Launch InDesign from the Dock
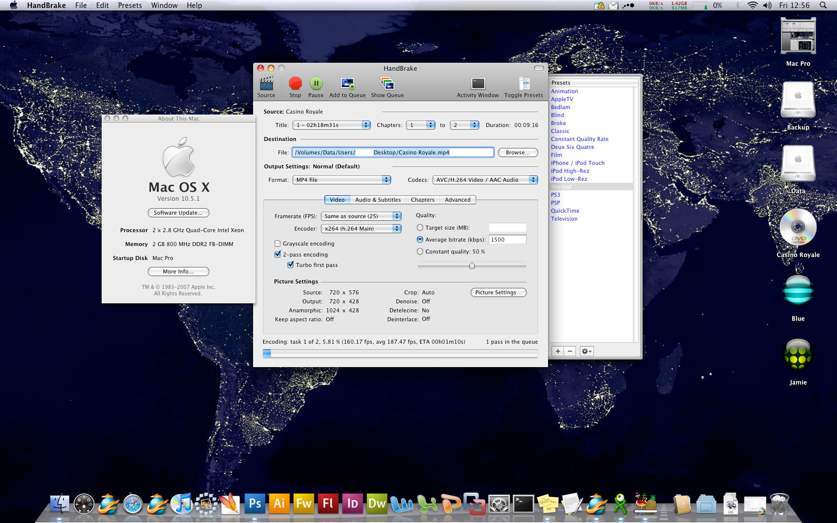Viewport: 837px width, 523px height. tap(352, 504)
